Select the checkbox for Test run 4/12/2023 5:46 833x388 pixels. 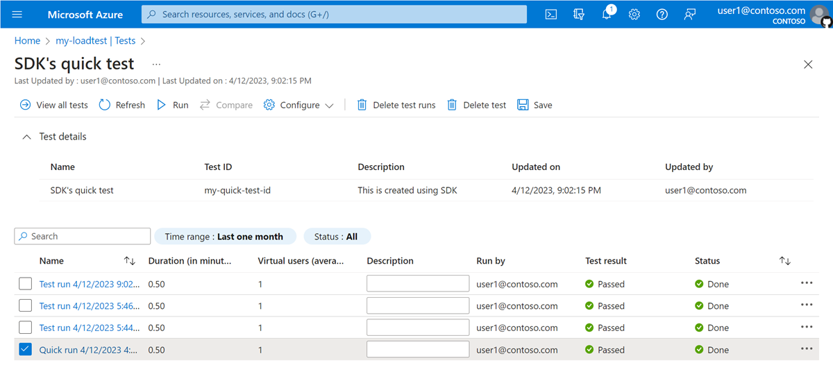(25, 305)
